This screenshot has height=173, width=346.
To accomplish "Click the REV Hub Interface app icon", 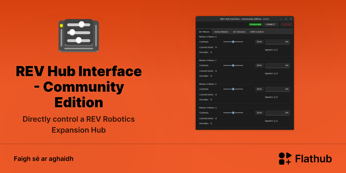I will [79, 35].
